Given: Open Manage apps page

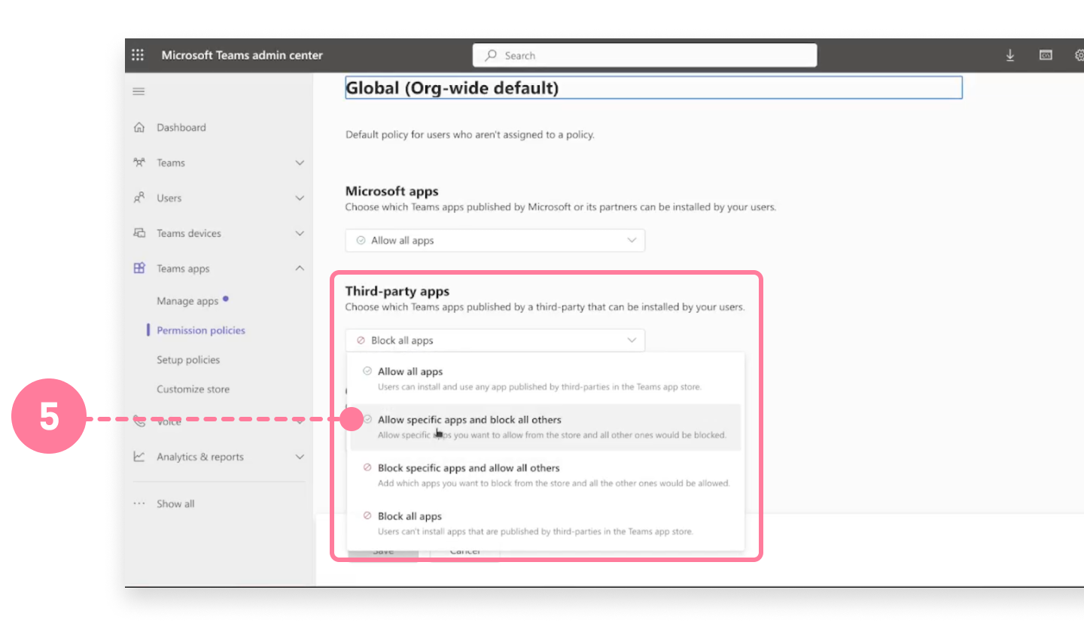Looking at the screenshot, I should coord(187,301).
